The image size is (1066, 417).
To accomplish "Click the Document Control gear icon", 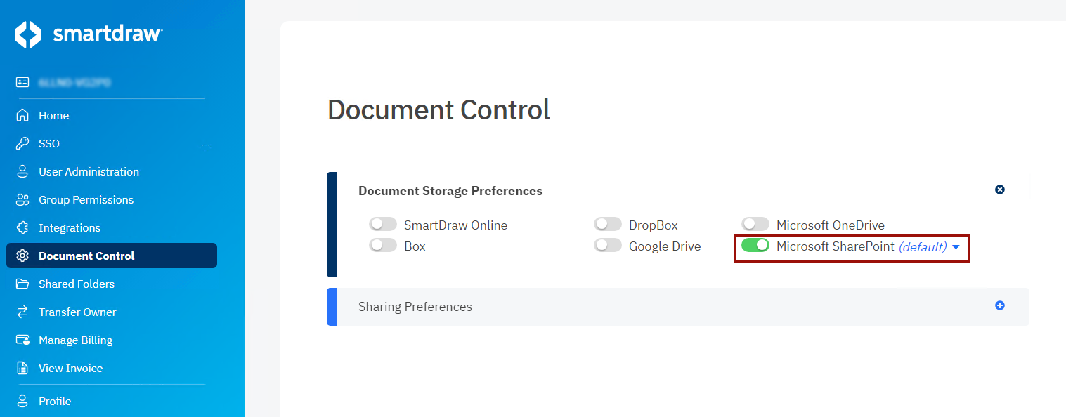I will coord(21,256).
